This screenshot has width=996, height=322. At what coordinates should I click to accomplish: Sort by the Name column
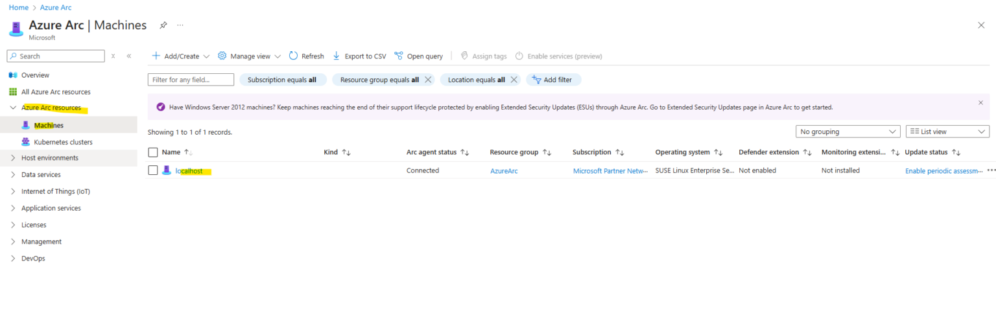177,152
